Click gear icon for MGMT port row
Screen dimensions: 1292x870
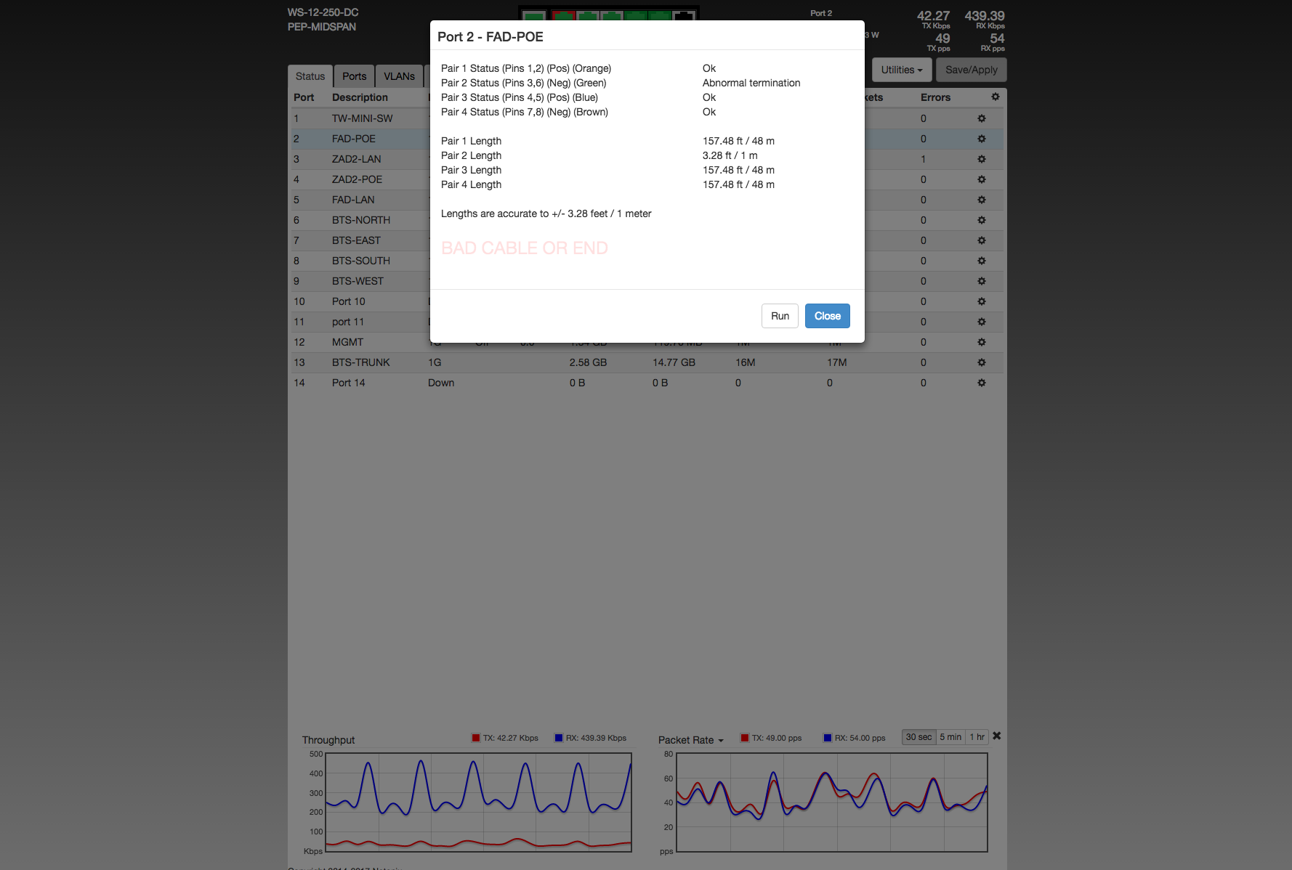981,342
